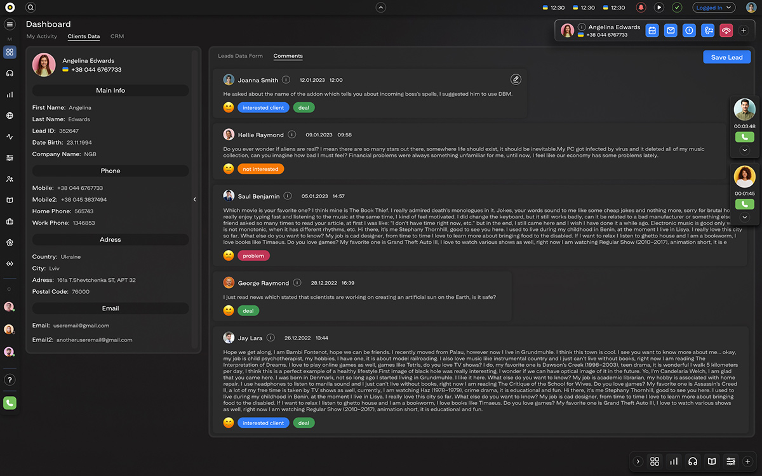Toggle the red notification bell
Screen dimensions: 762x476
(641, 8)
